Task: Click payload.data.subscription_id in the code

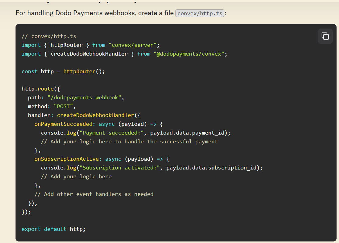Action: click(x=211, y=168)
